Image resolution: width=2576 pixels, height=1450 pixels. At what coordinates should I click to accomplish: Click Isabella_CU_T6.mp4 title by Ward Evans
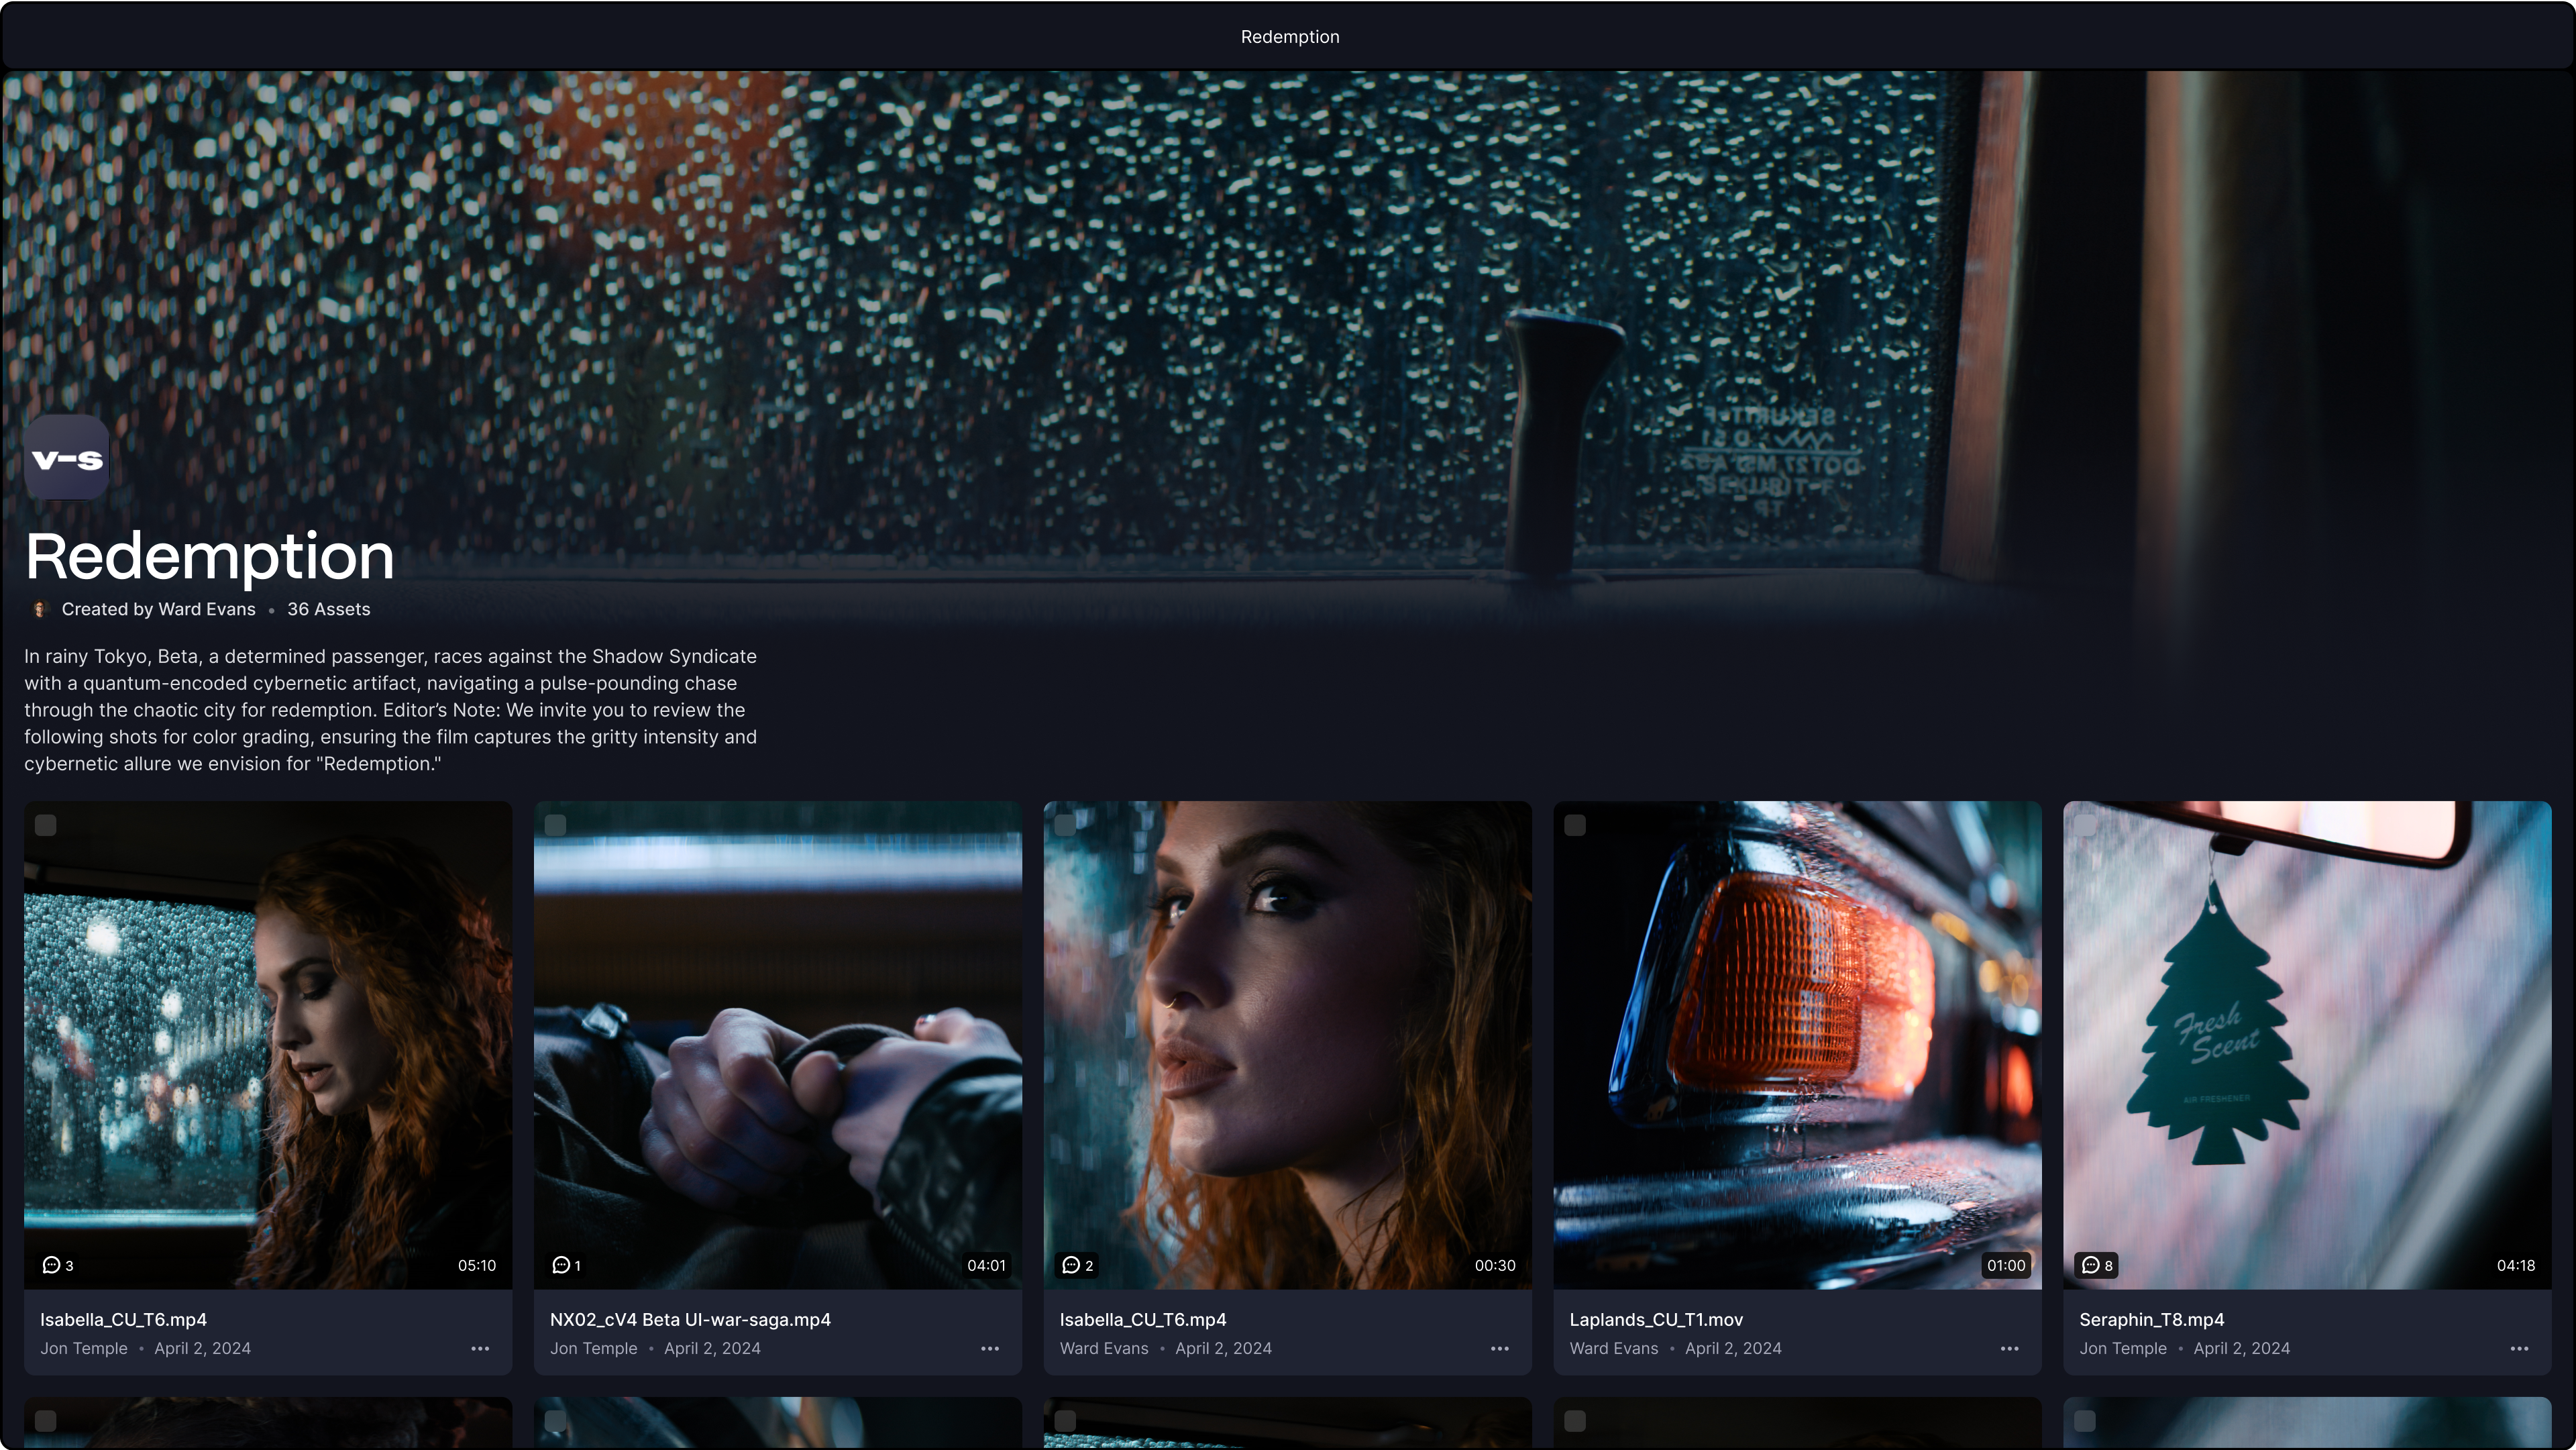click(1143, 1319)
